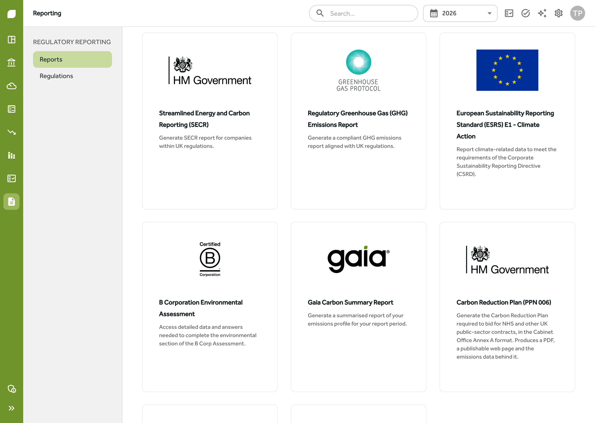Open the sparkles AI icon in top bar
The image size is (595, 423).
coord(542,13)
